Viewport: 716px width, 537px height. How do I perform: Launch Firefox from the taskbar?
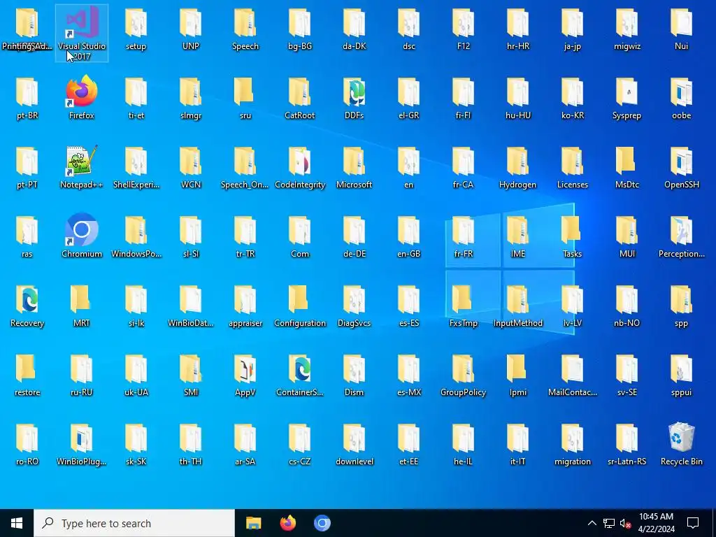click(287, 523)
